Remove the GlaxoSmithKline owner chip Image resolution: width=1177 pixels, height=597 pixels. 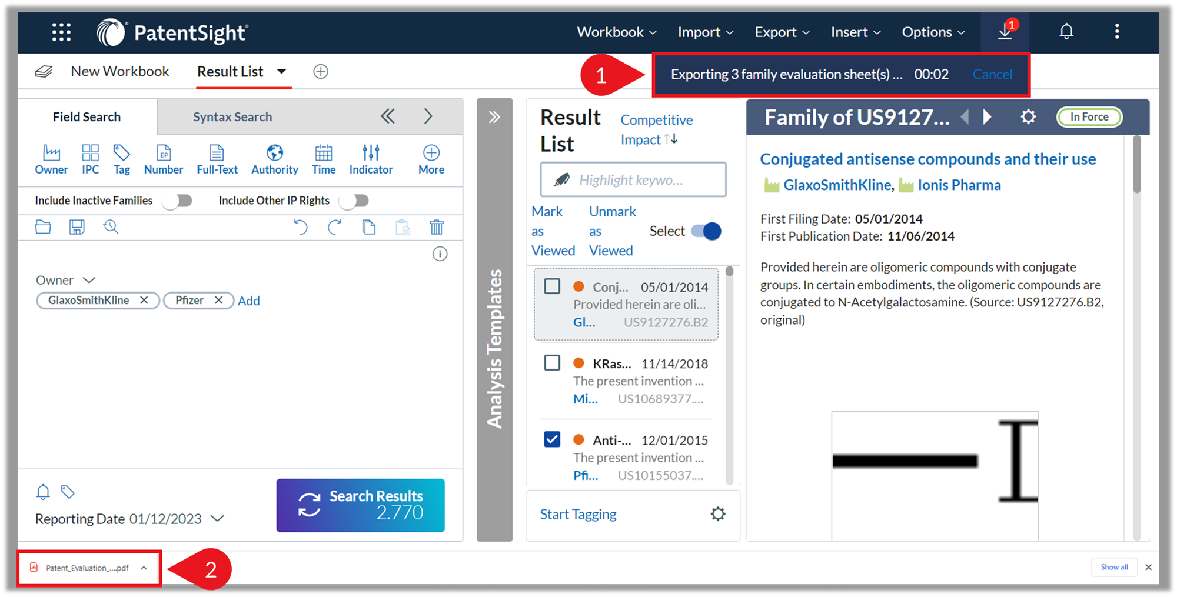pyautogui.click(x=144, y=300)
